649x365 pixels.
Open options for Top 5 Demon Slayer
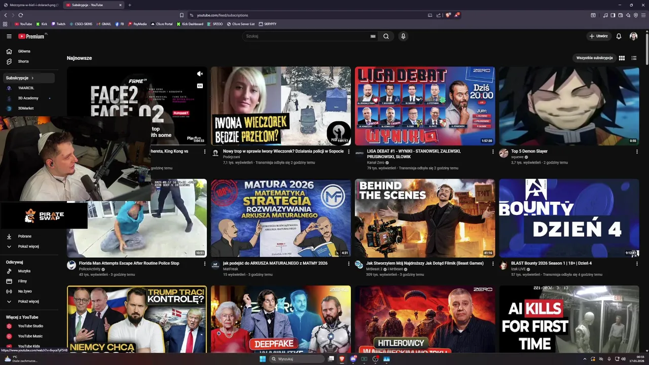pos(636,152)
